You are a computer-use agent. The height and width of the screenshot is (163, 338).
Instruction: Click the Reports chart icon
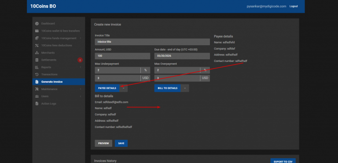37,67
